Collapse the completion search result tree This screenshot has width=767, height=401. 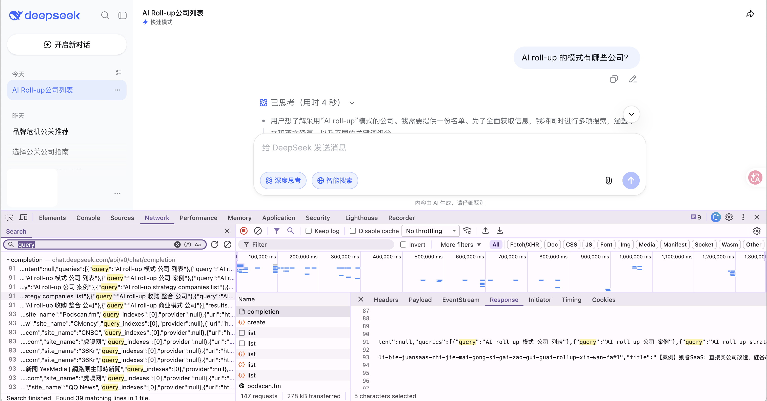click(x=8, y=260)
